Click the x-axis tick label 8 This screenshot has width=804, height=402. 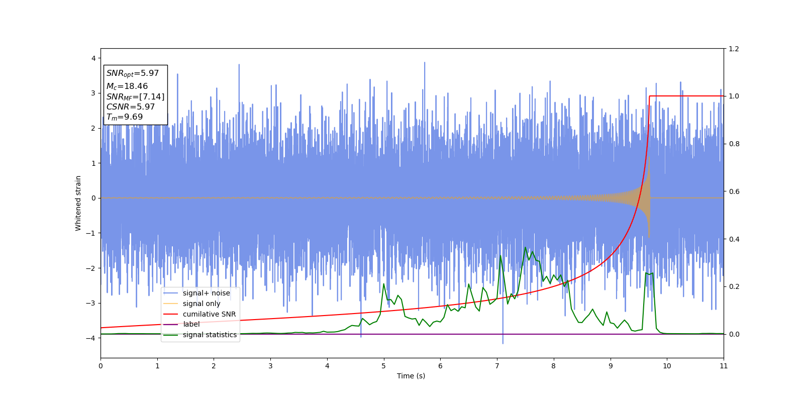pos(554,366)
